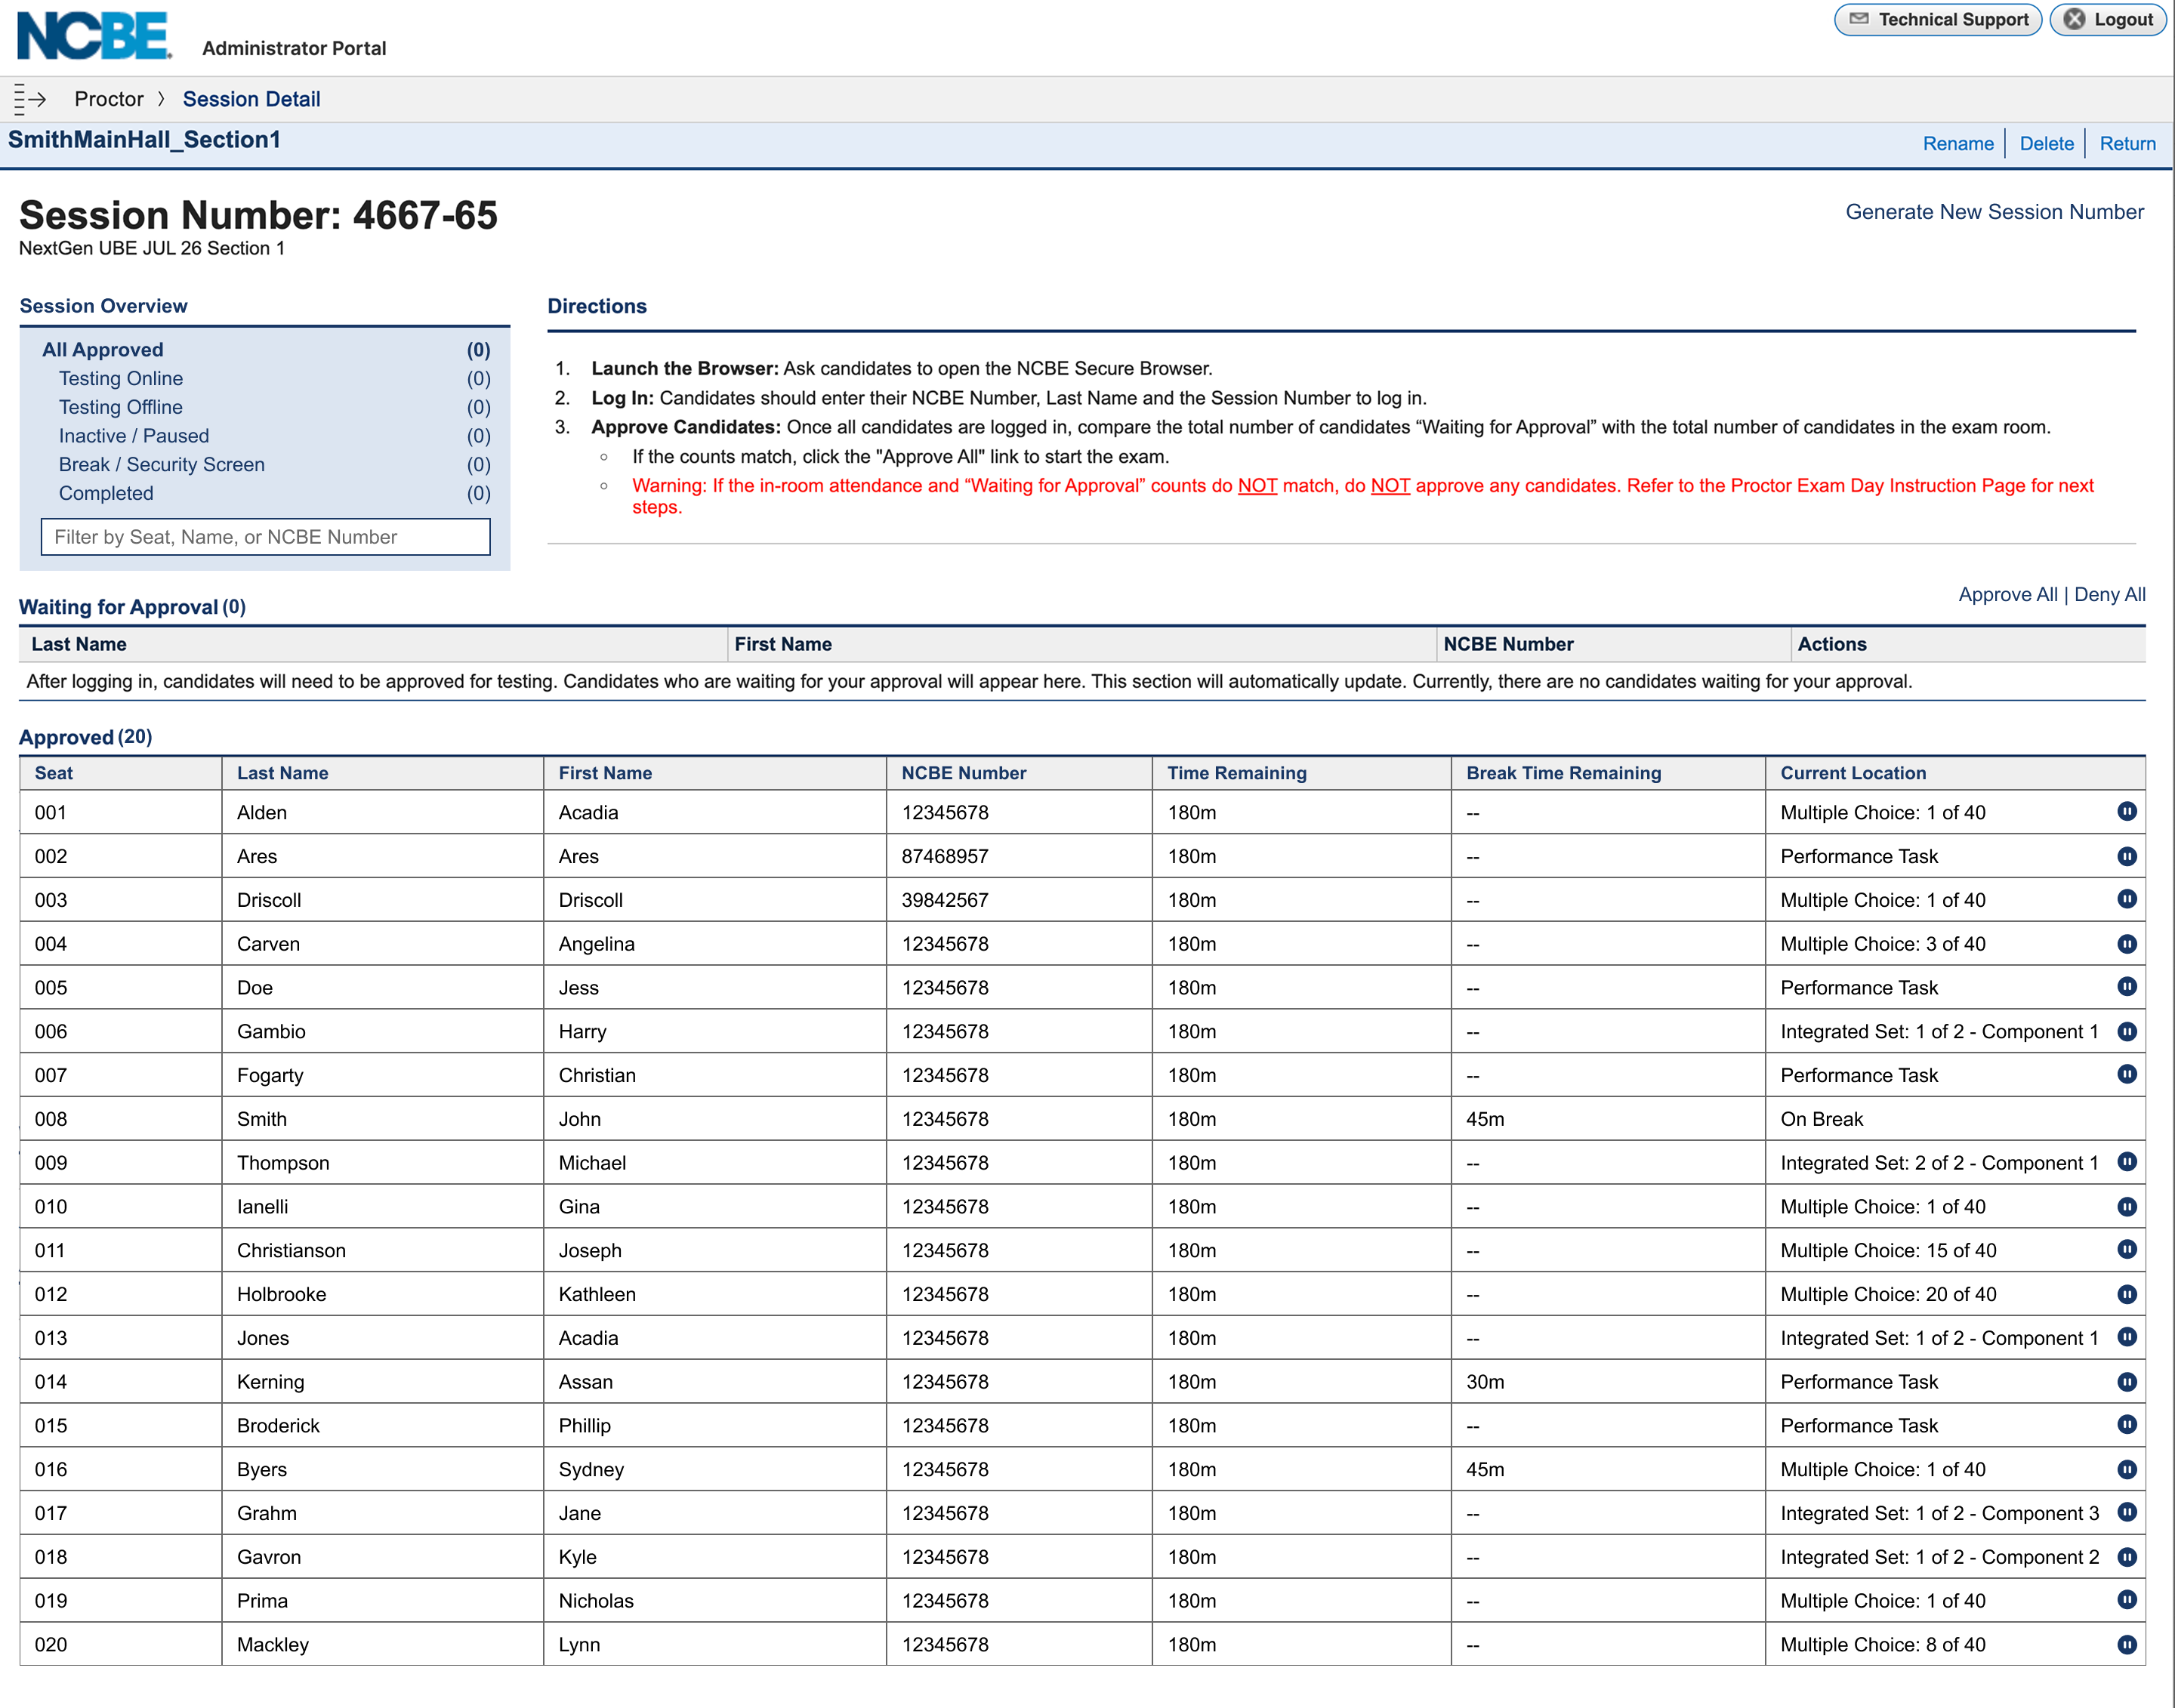
Task: Log out of the Administrator Portal
Action: pos(2107,19)
